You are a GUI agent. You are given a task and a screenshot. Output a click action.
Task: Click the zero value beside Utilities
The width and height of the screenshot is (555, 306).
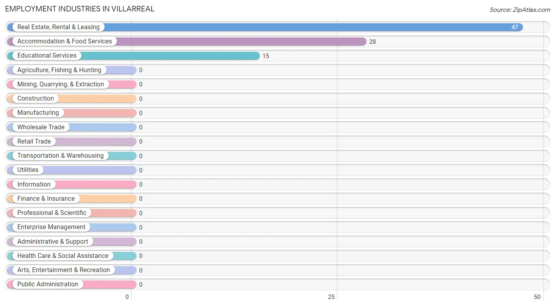141,170
